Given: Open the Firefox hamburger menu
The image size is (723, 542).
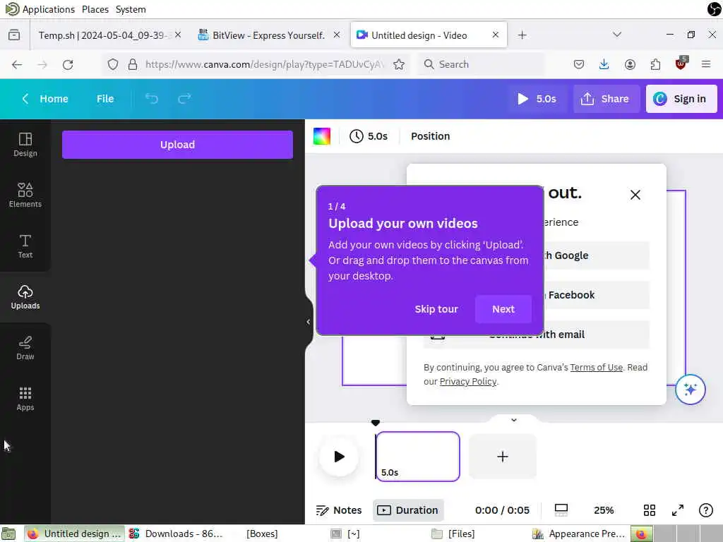Looking at the screenshot, I should pos(706,64).
